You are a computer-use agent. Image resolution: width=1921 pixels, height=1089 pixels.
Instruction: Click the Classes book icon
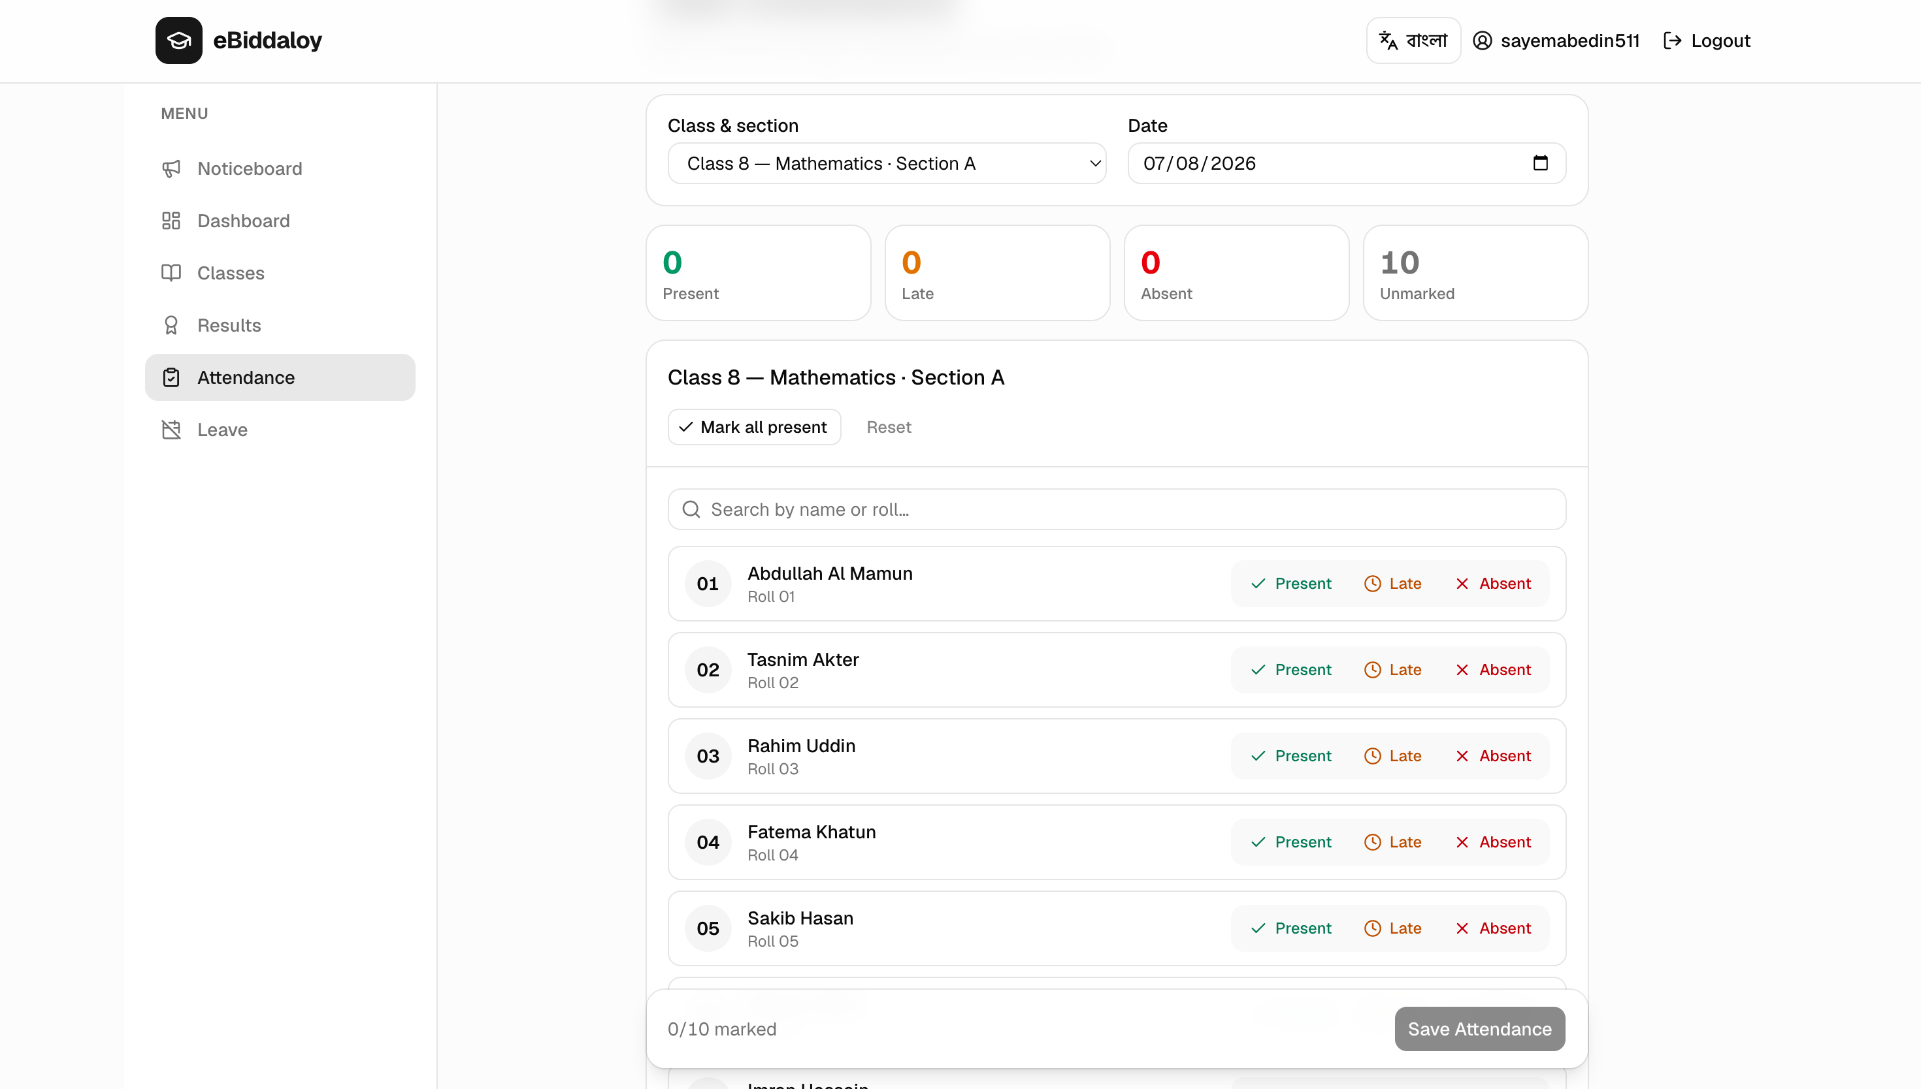click(171, 273)
